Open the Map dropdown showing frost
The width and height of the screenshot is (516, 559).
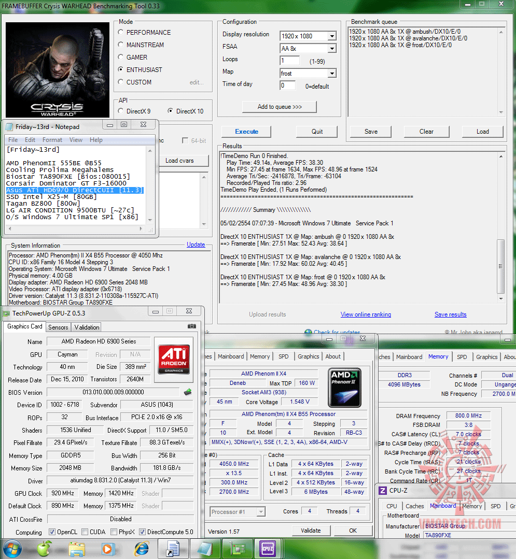(308, 74)
